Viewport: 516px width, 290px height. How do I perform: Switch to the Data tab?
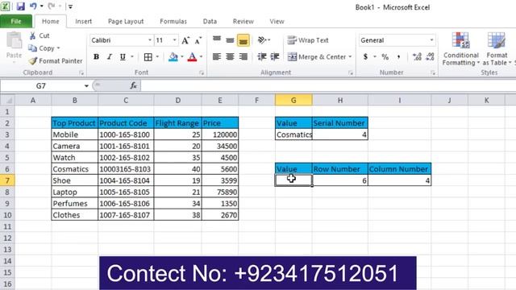[210, 22]
